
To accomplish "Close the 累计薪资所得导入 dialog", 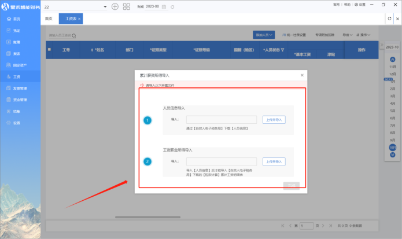I will [x=302, y=75].
